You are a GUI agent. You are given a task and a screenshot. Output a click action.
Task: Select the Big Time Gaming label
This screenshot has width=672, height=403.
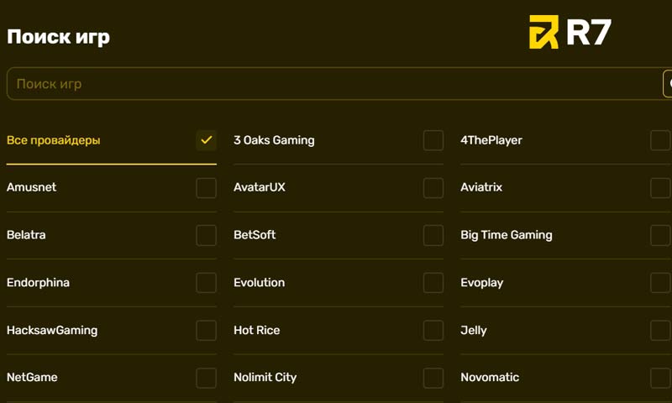tap(507, 235)
